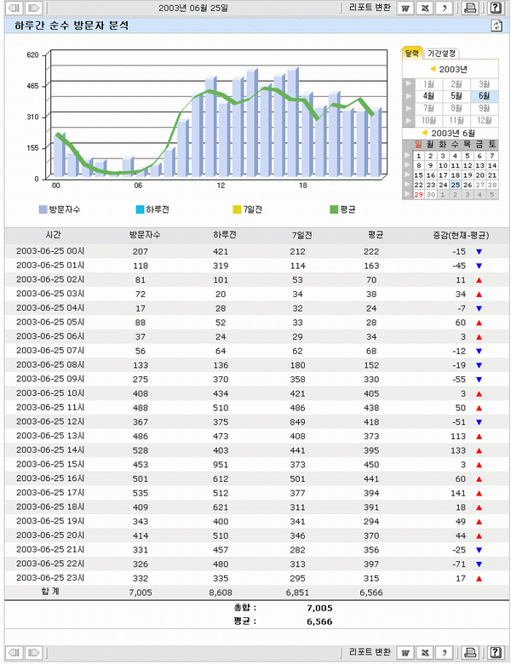Switch to the 기간설정 tab
This screenshot has width=511, height=664.
coord(441,54)
